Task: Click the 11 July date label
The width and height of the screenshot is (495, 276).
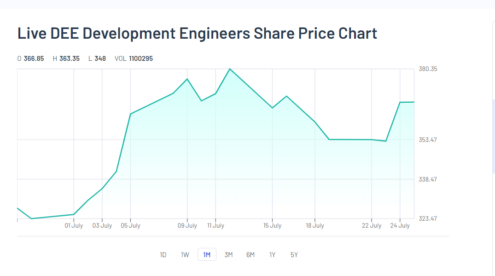Action: pyautogui.click(x=215, y=226)
